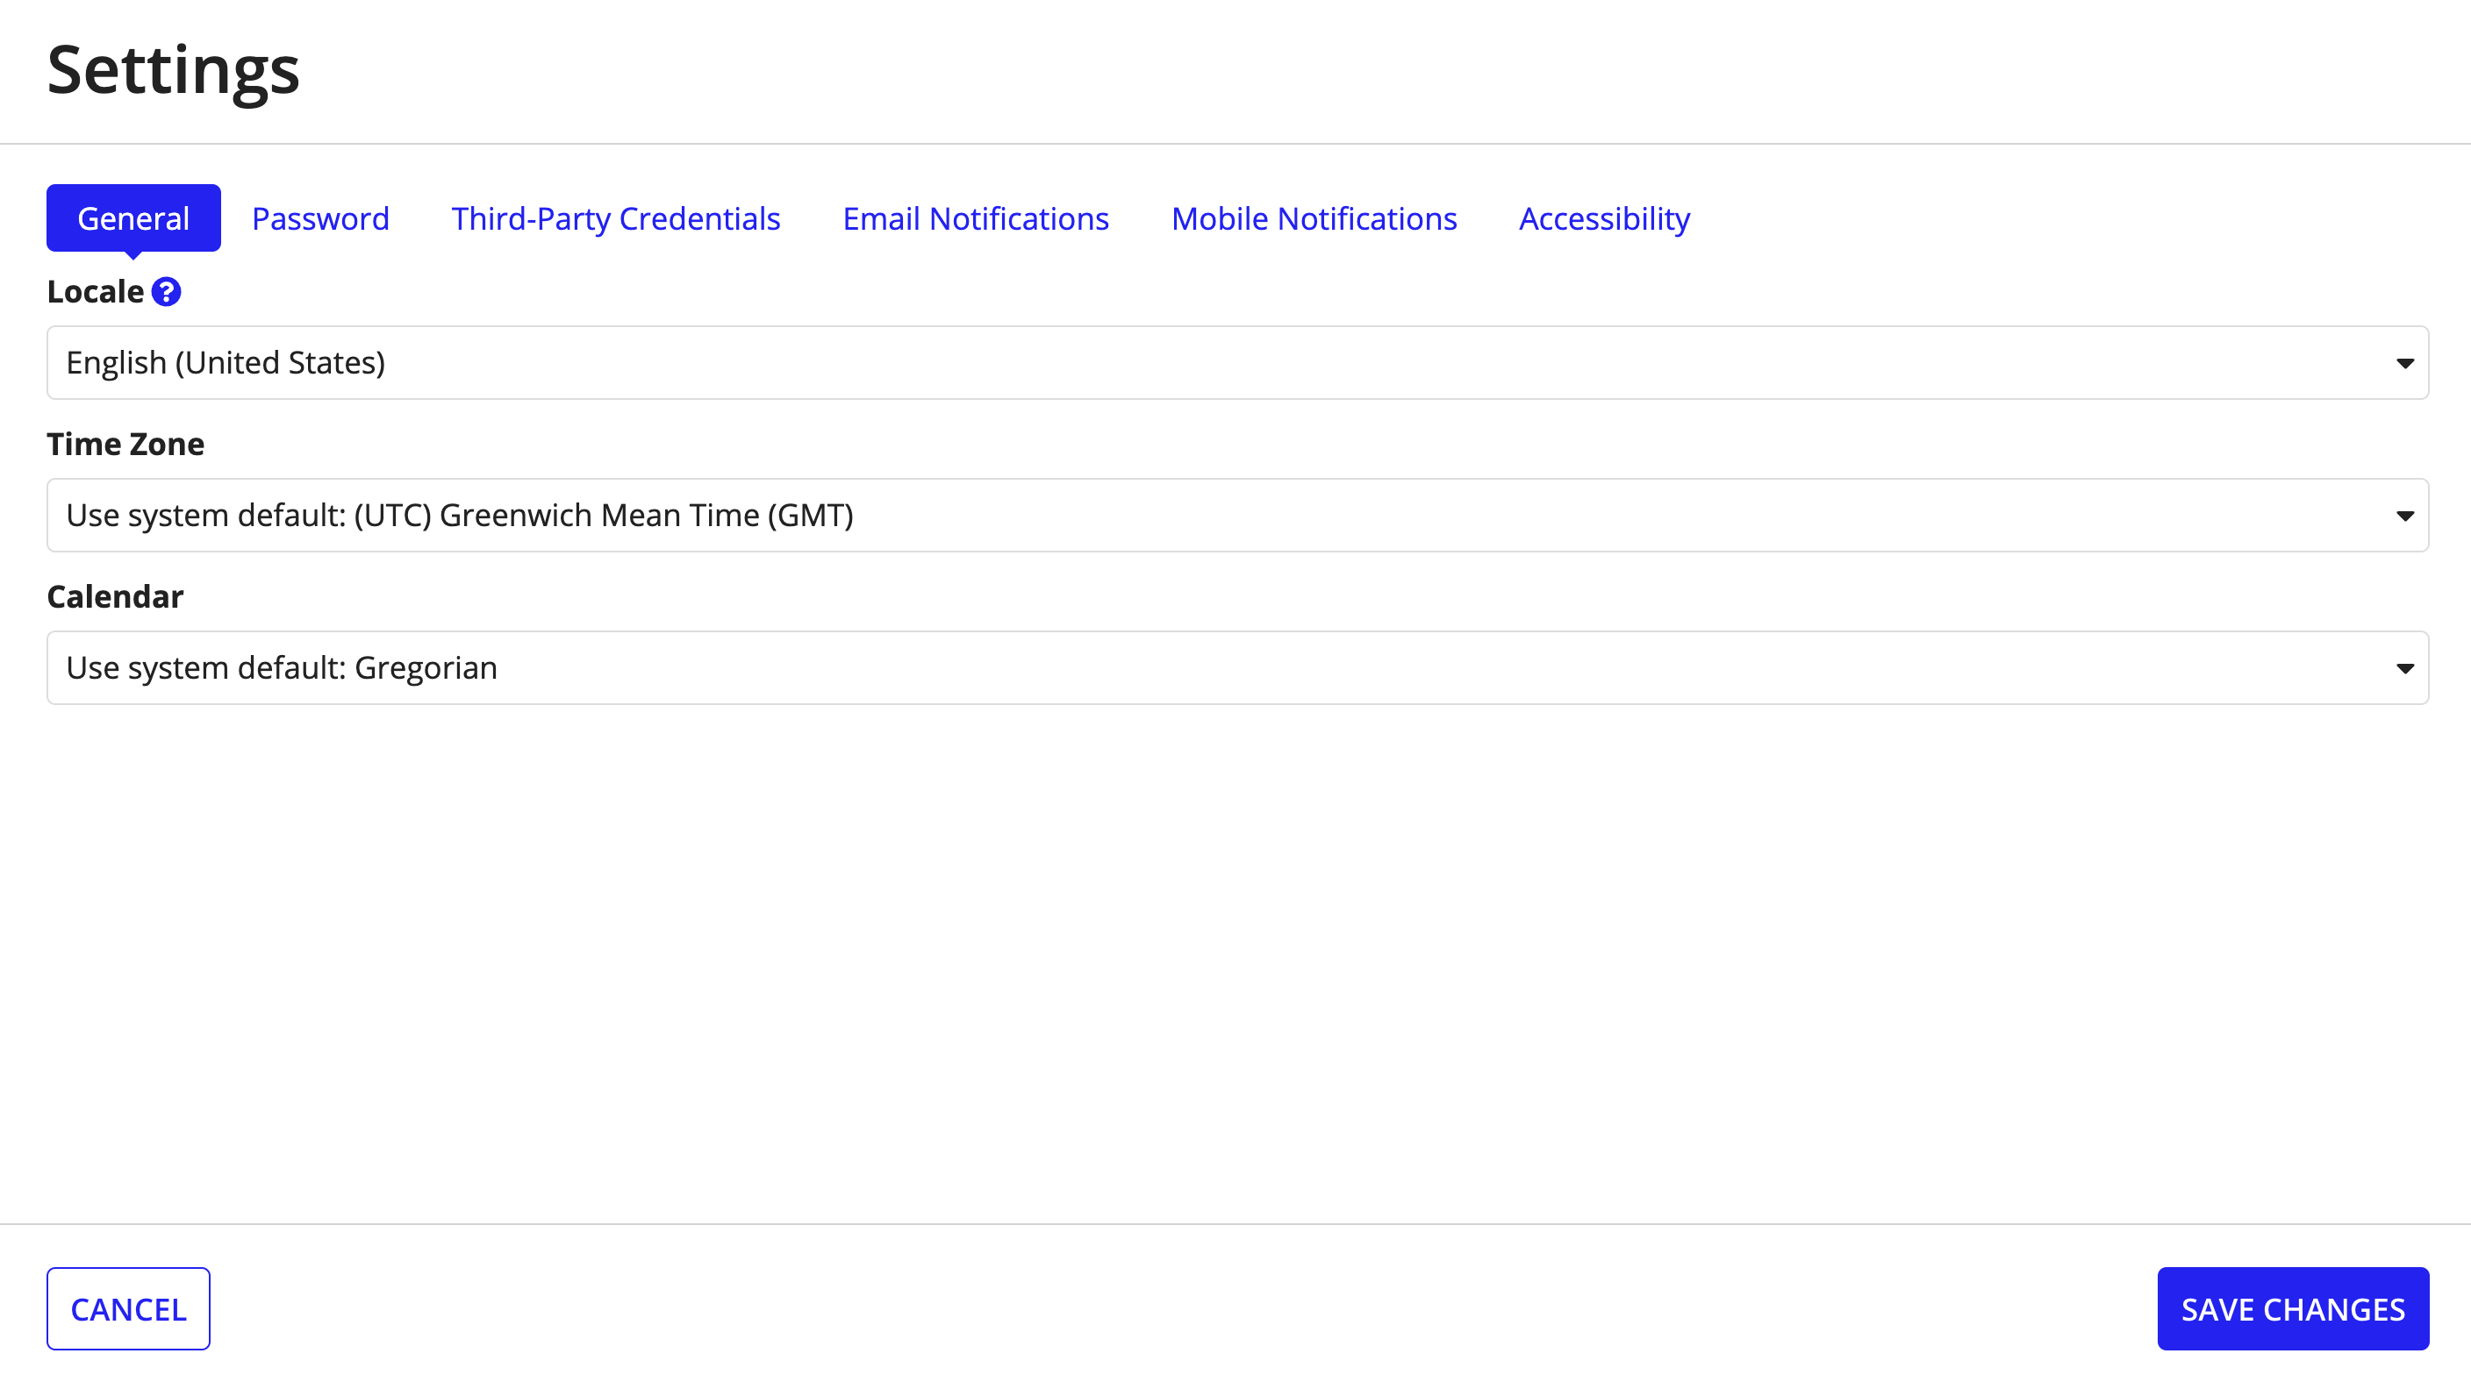This screenshot has height=1382, width=2471.
Task: Click the Cancel button
Action: point(127,1307)
